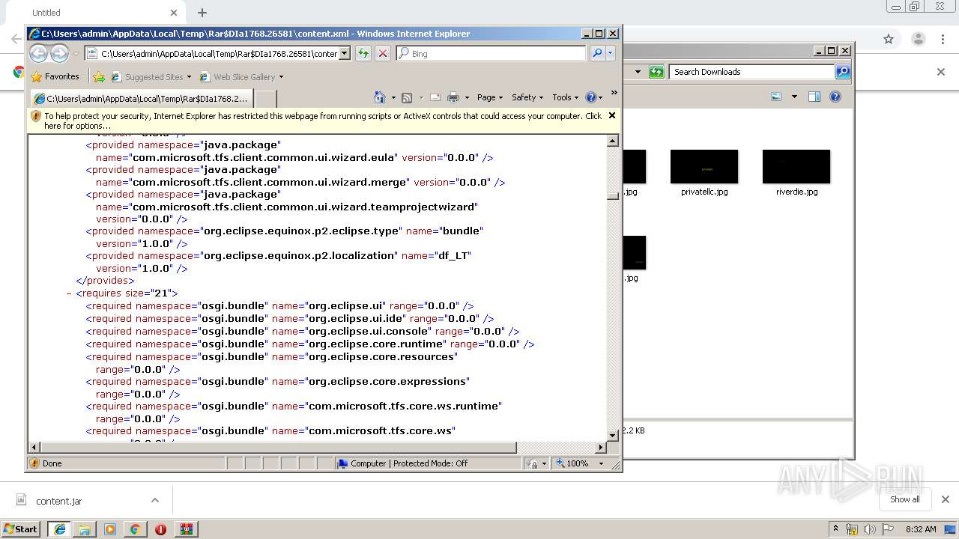Click the IE status bar security lock icon
Image resolution: width=959 pixels, height=539 pixels.
click(531, 463)
